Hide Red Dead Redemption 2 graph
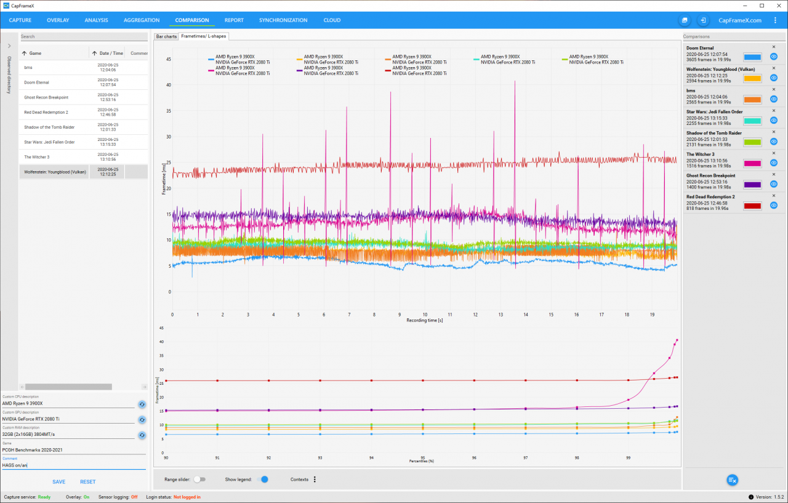Image resolution: width=788 pixels, height=503 pixels. point(774,206)
